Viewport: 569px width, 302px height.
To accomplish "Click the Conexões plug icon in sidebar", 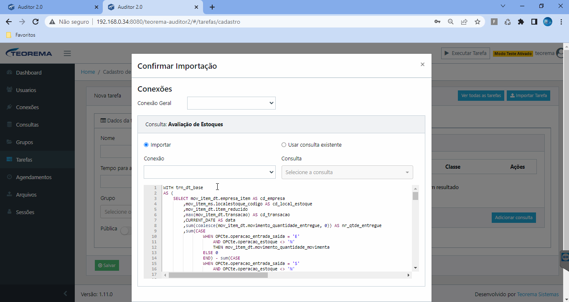I will [x=10, y=107].
